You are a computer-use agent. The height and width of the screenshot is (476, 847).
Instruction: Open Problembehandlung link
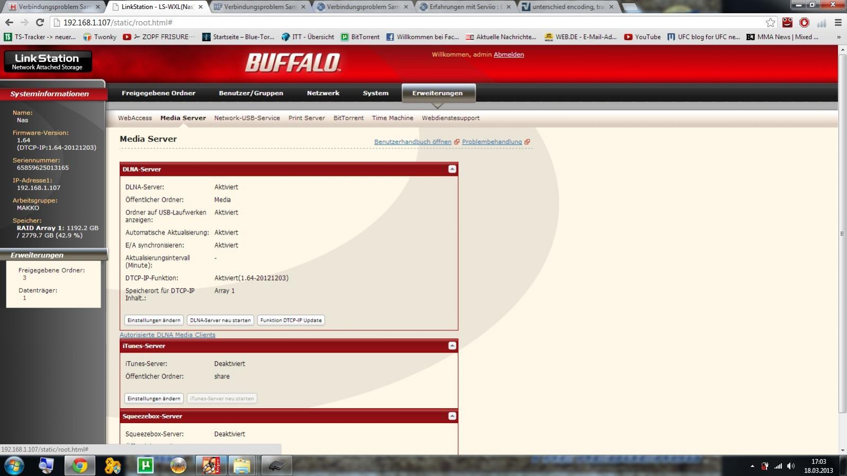[x=492, y=142]
